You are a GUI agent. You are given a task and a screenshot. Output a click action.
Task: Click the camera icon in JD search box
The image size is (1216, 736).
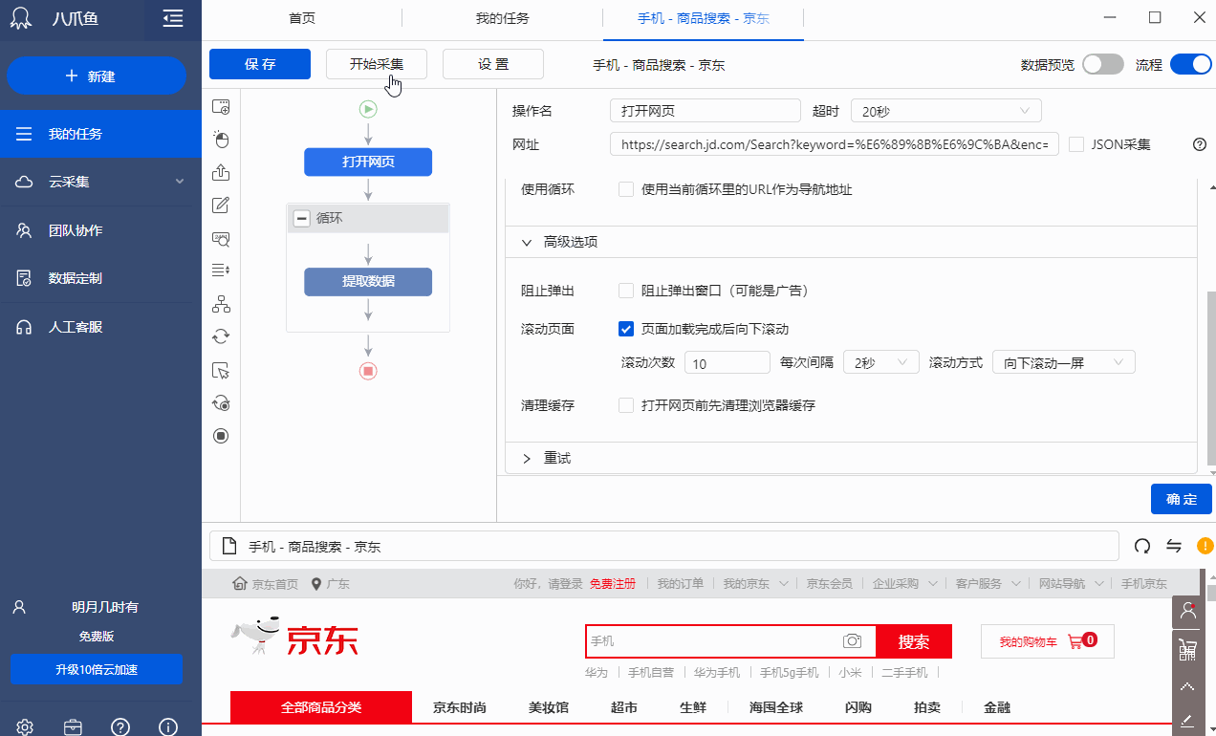tap(852, 641)
